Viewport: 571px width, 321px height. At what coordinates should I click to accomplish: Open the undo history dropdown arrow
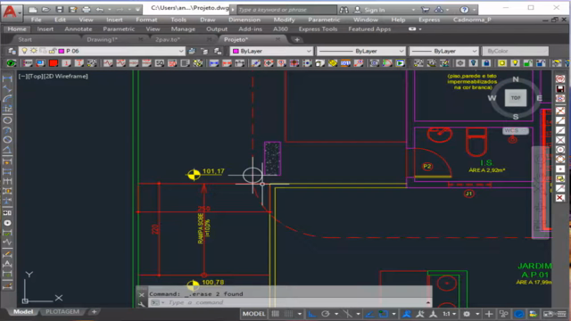click(109, 10)
